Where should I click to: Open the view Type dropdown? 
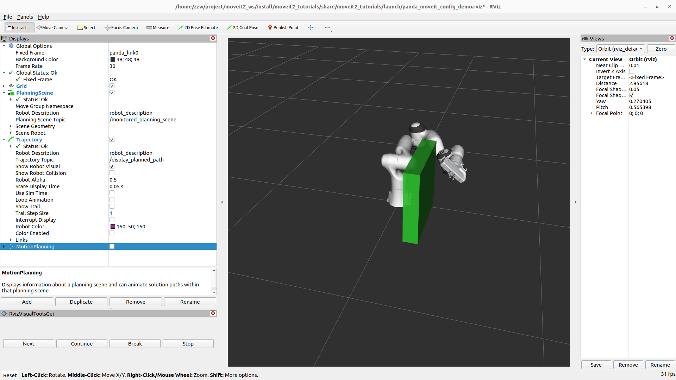point(620,49)
